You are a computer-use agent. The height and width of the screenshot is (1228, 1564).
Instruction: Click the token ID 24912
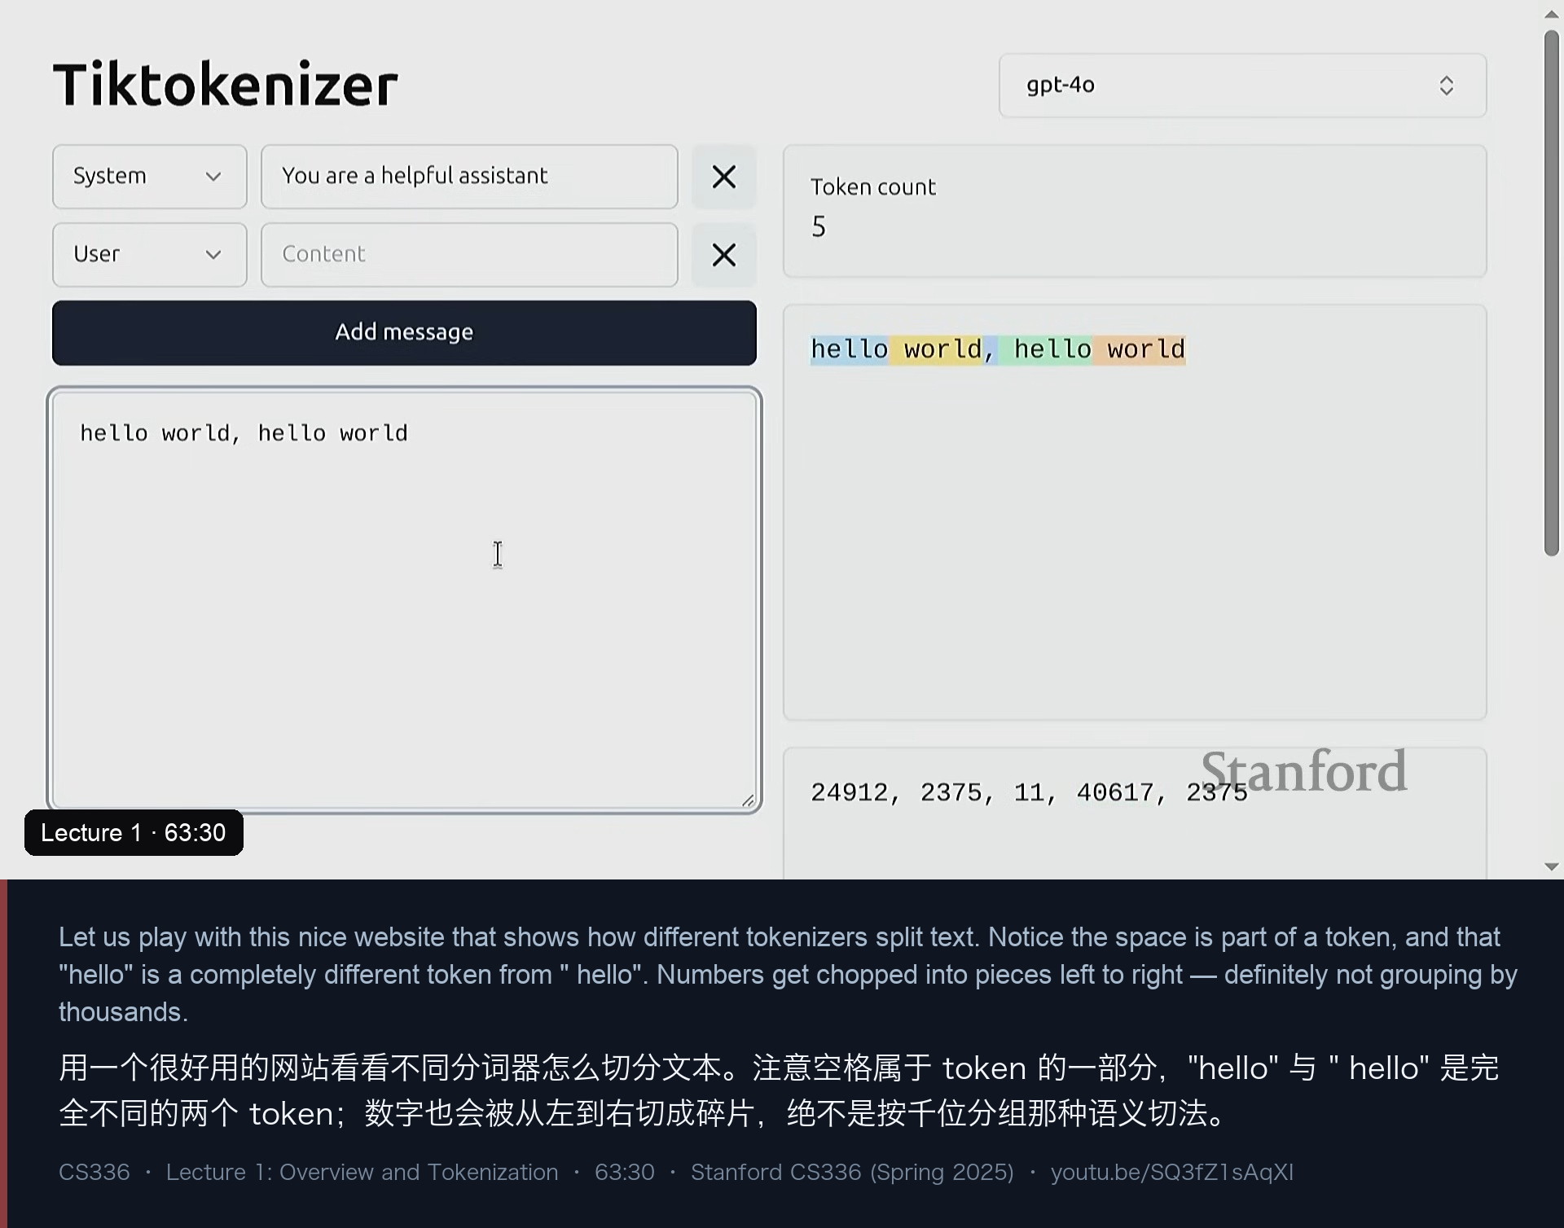click(849, 792)
